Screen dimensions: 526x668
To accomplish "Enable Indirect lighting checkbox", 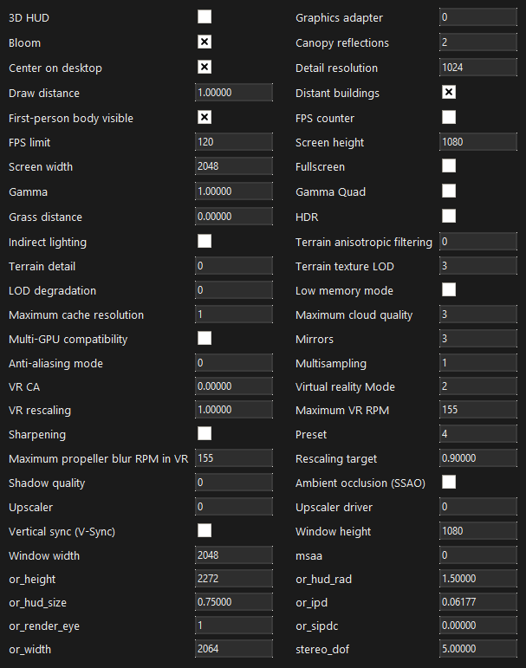I will click(205, 241).
